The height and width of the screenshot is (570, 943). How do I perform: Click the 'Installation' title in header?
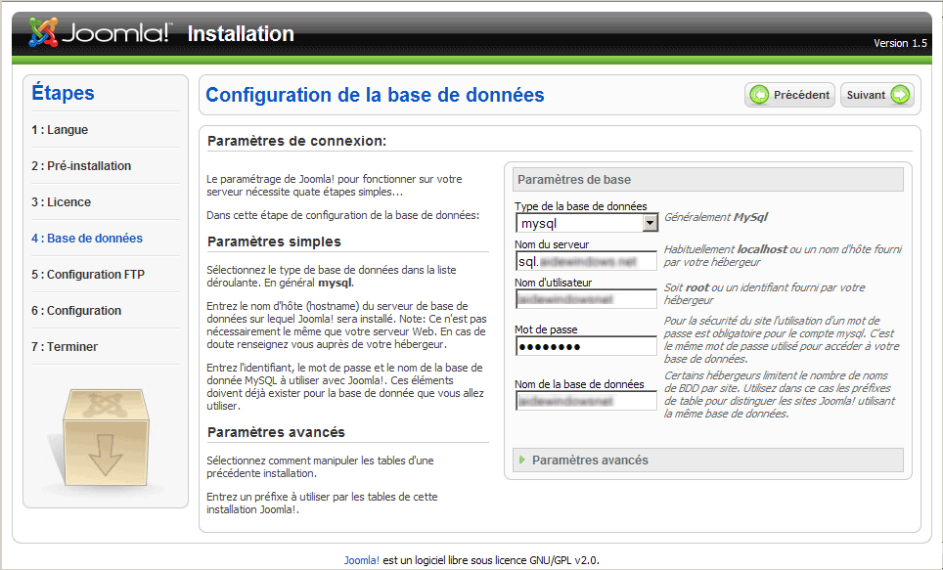[241, 33]
